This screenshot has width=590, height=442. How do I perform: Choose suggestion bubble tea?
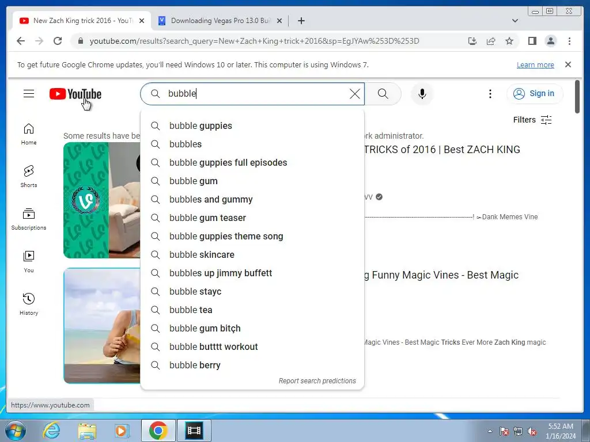tap(252, 310)
